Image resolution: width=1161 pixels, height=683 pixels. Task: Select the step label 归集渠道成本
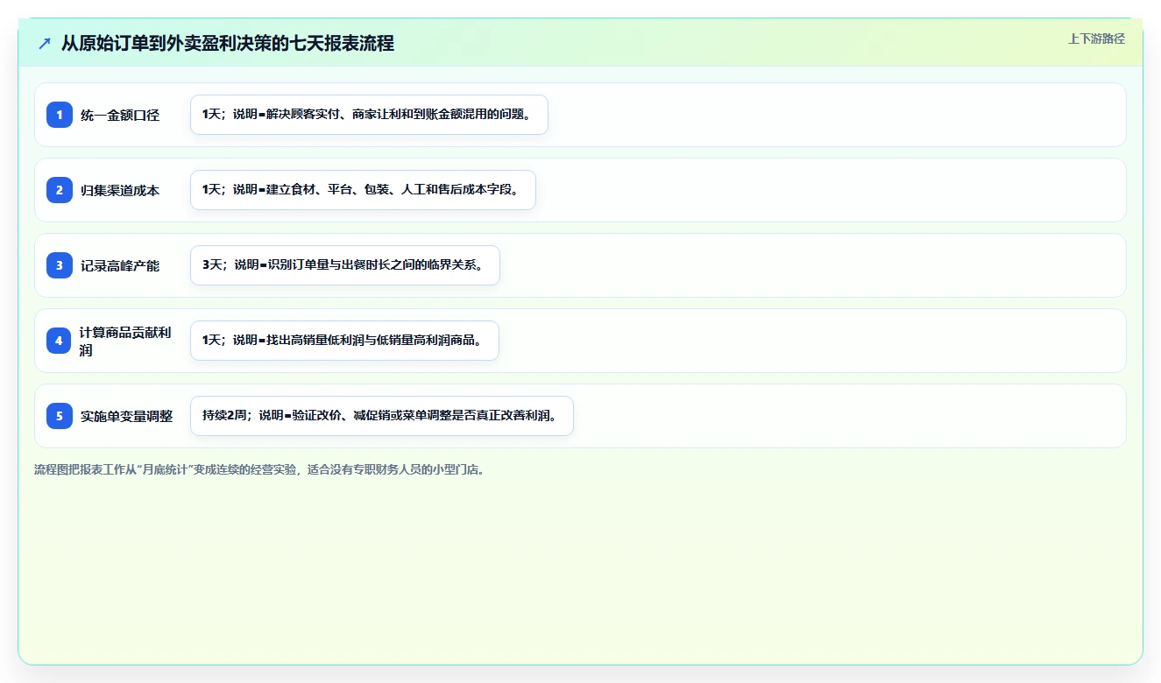(x=120, y=190)
